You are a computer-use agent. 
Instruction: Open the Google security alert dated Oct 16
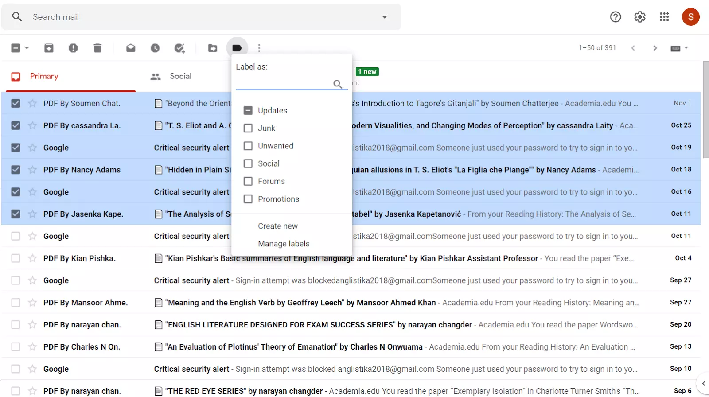(x=351, y=192)
